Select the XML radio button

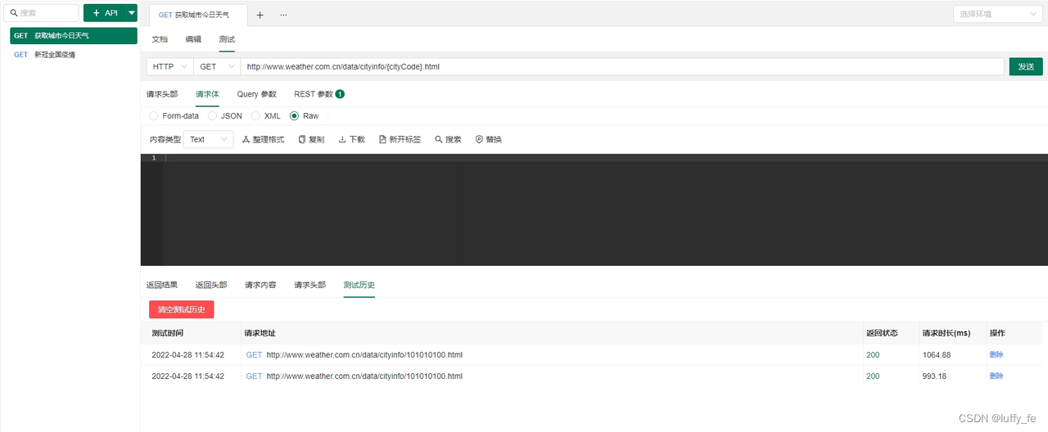click(255, 116)
